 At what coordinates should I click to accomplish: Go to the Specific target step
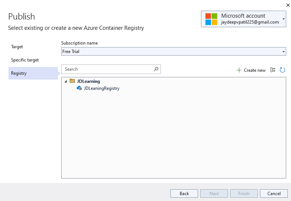(x=25, y=60)
